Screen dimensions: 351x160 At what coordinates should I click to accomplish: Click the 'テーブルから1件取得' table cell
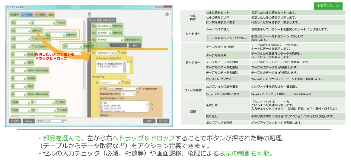pyautogui.click(x=228, y=47)
